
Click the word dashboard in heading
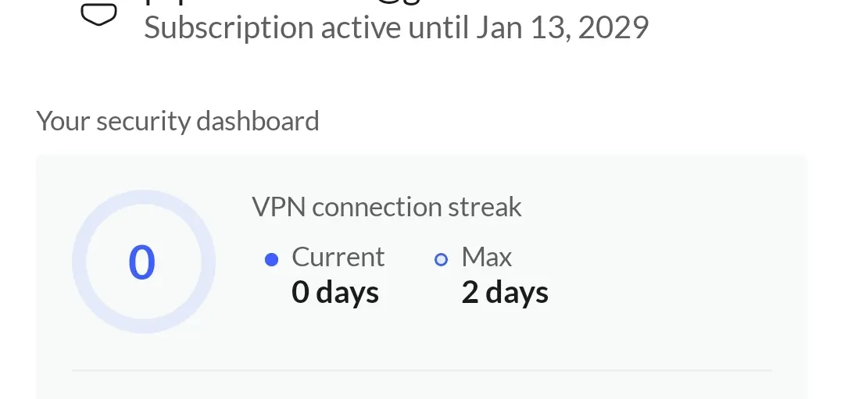[258, 121]
